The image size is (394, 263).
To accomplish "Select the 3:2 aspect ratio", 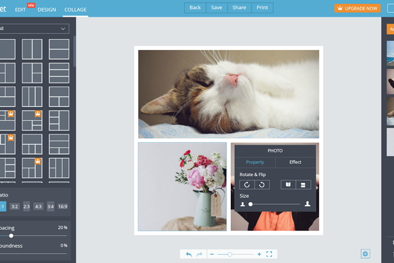I will [x=14, y=207].
